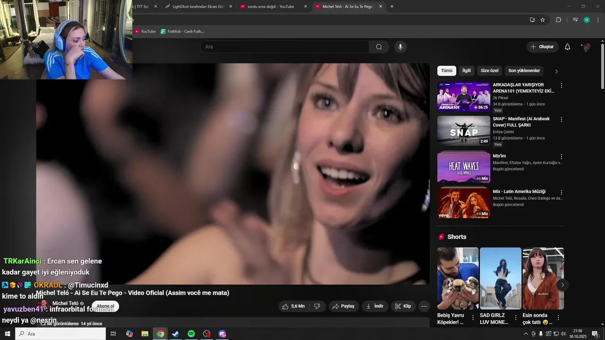Open Heat Waves Mix'im thumbnail

(464, 168)
